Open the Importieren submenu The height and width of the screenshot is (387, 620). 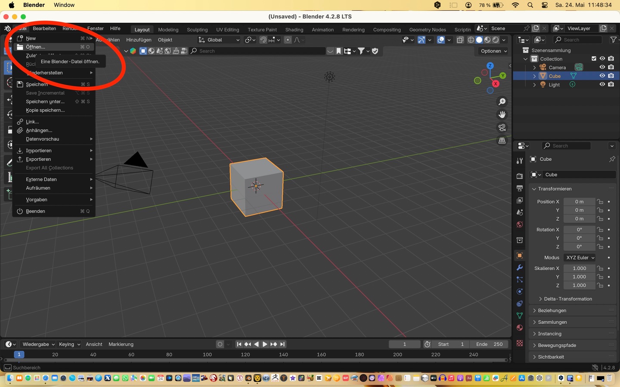54,151
